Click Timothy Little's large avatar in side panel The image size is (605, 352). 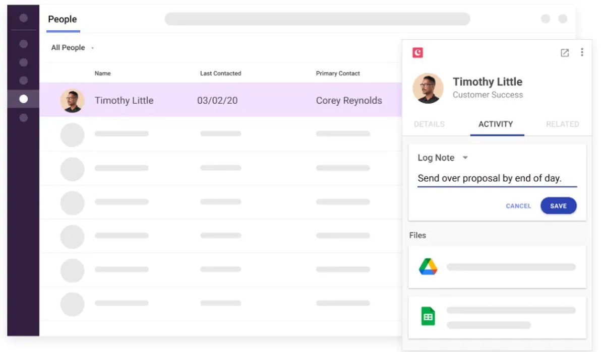(428, 88)
